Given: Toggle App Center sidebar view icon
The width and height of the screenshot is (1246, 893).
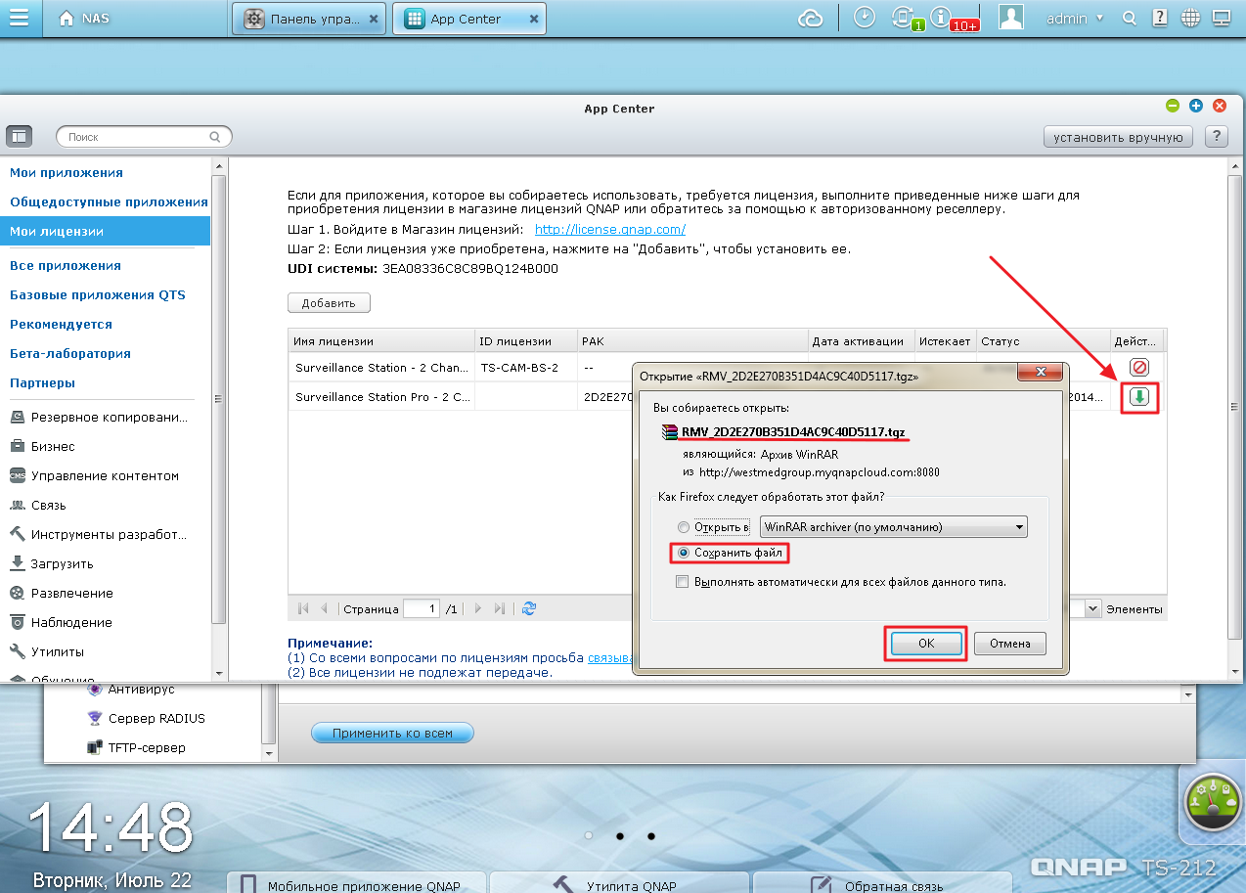Looking at the screenshot, I should (x=20, y=136).
